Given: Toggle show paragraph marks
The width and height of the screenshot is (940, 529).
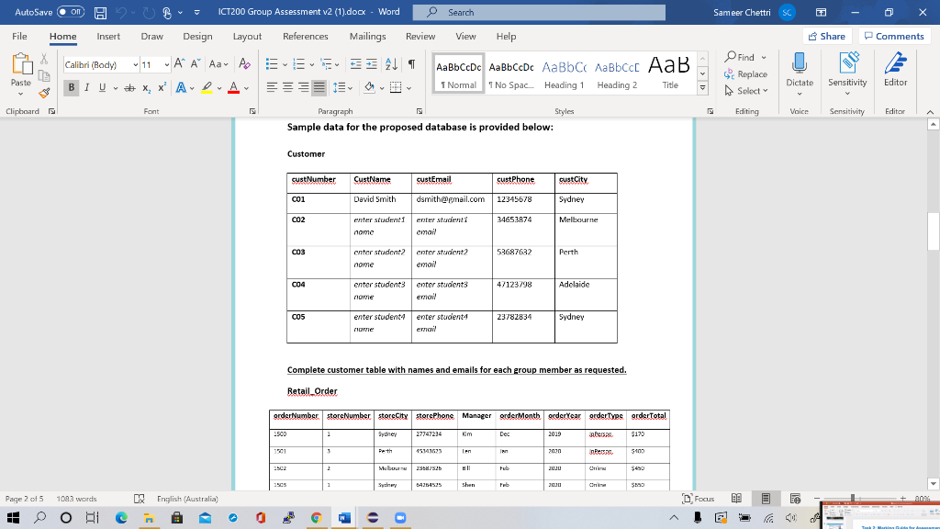Looking at the screenshot, I should (413, 65).
